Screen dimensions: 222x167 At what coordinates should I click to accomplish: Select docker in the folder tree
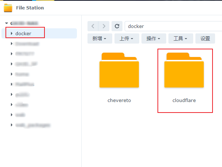tap(23, 33)
